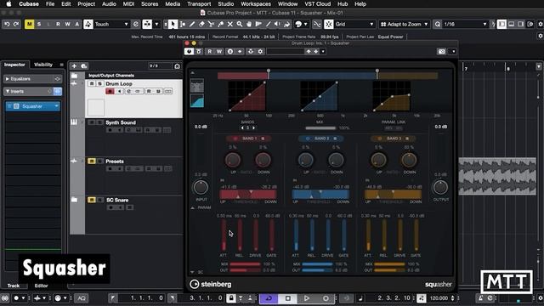Open the VST Cloud menu
The height and width of the screenshot is (306, 544).
317,3
